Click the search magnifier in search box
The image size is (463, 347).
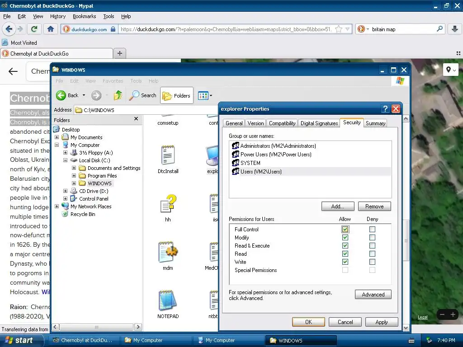439,29
